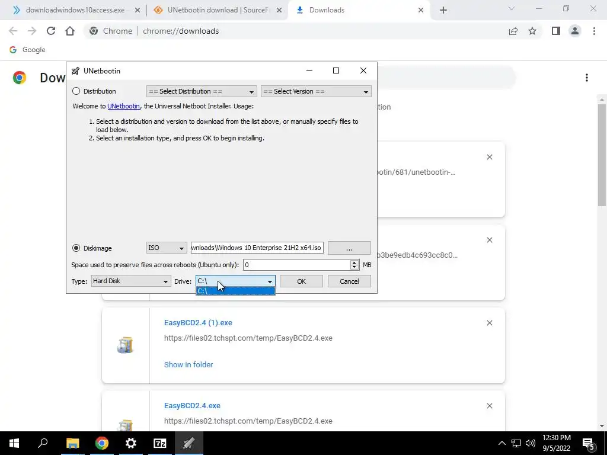Toggle Chrome side panel

556,31
